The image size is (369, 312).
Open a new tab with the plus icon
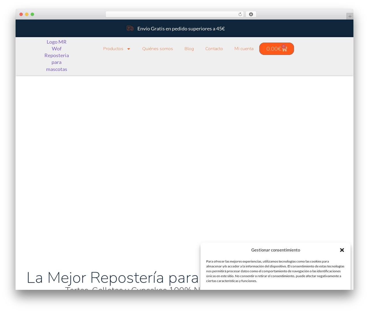point(350,16)
